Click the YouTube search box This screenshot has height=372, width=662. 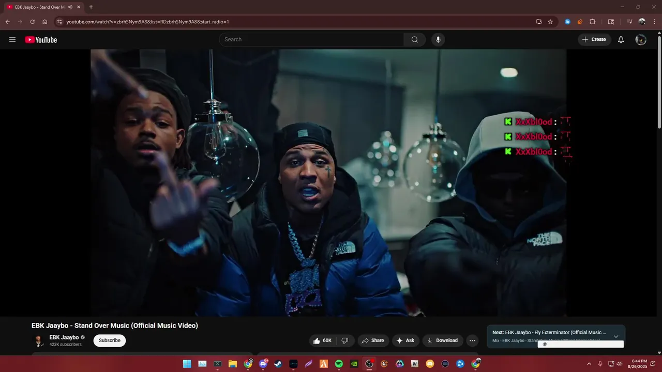click(x=311, y=39)
